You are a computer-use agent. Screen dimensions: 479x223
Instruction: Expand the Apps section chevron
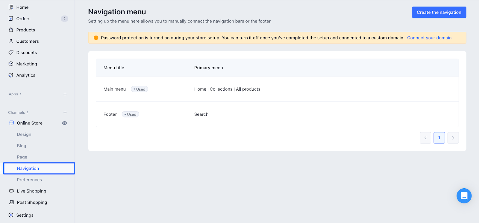click(x=21, y=94)
